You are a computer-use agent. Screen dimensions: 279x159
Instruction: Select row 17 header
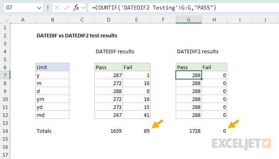coord(5,155)
